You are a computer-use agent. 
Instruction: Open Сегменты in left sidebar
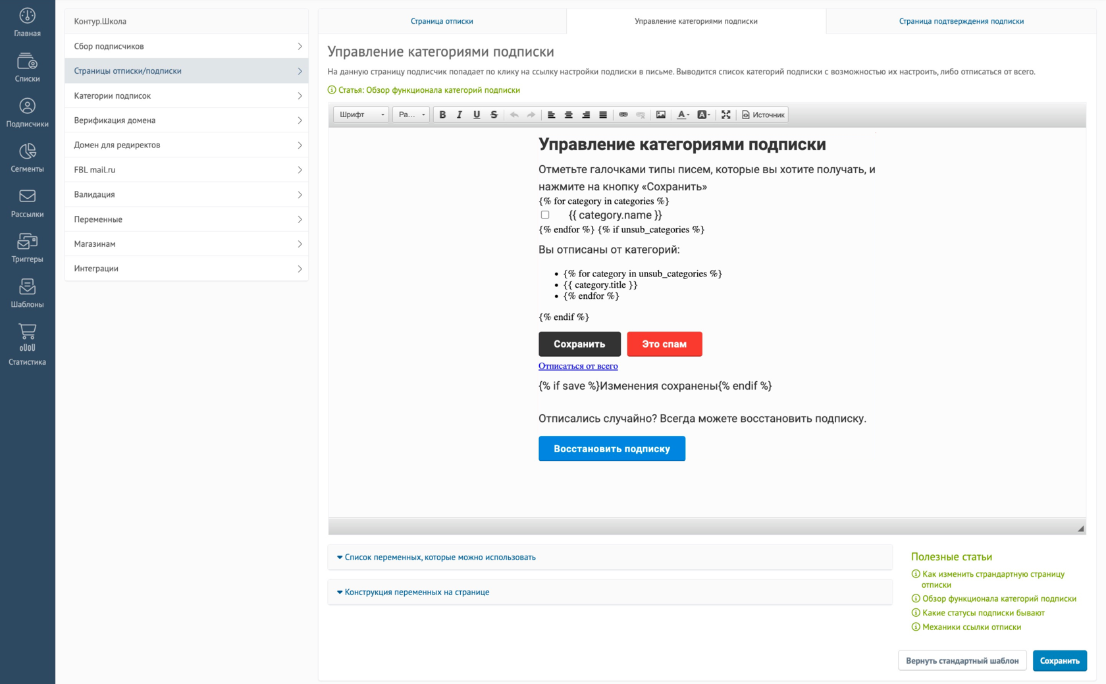click(x=27, y=158)
